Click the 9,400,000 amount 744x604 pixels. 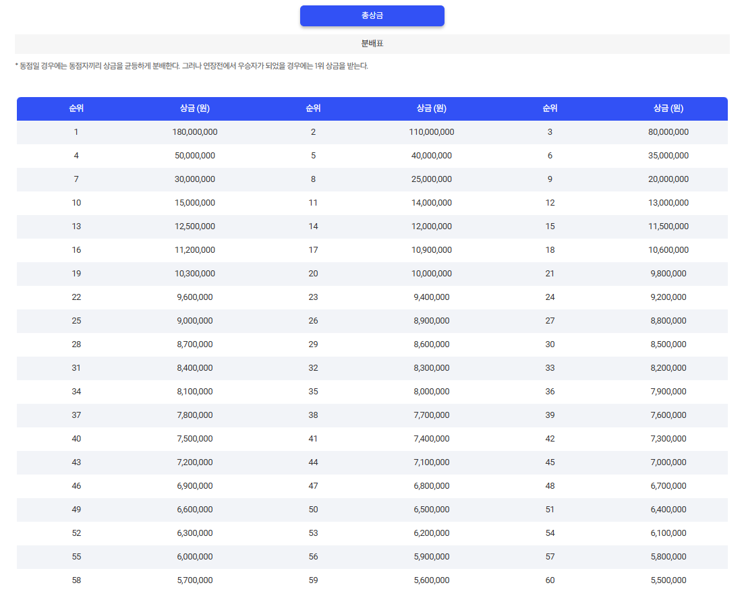431,297
